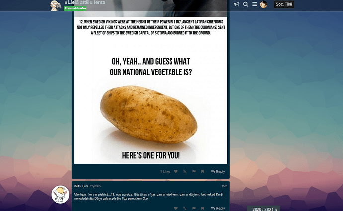This screenshot has height=211, width=343.
Task: Reply to the potato image post
Action: coord(218,171)
